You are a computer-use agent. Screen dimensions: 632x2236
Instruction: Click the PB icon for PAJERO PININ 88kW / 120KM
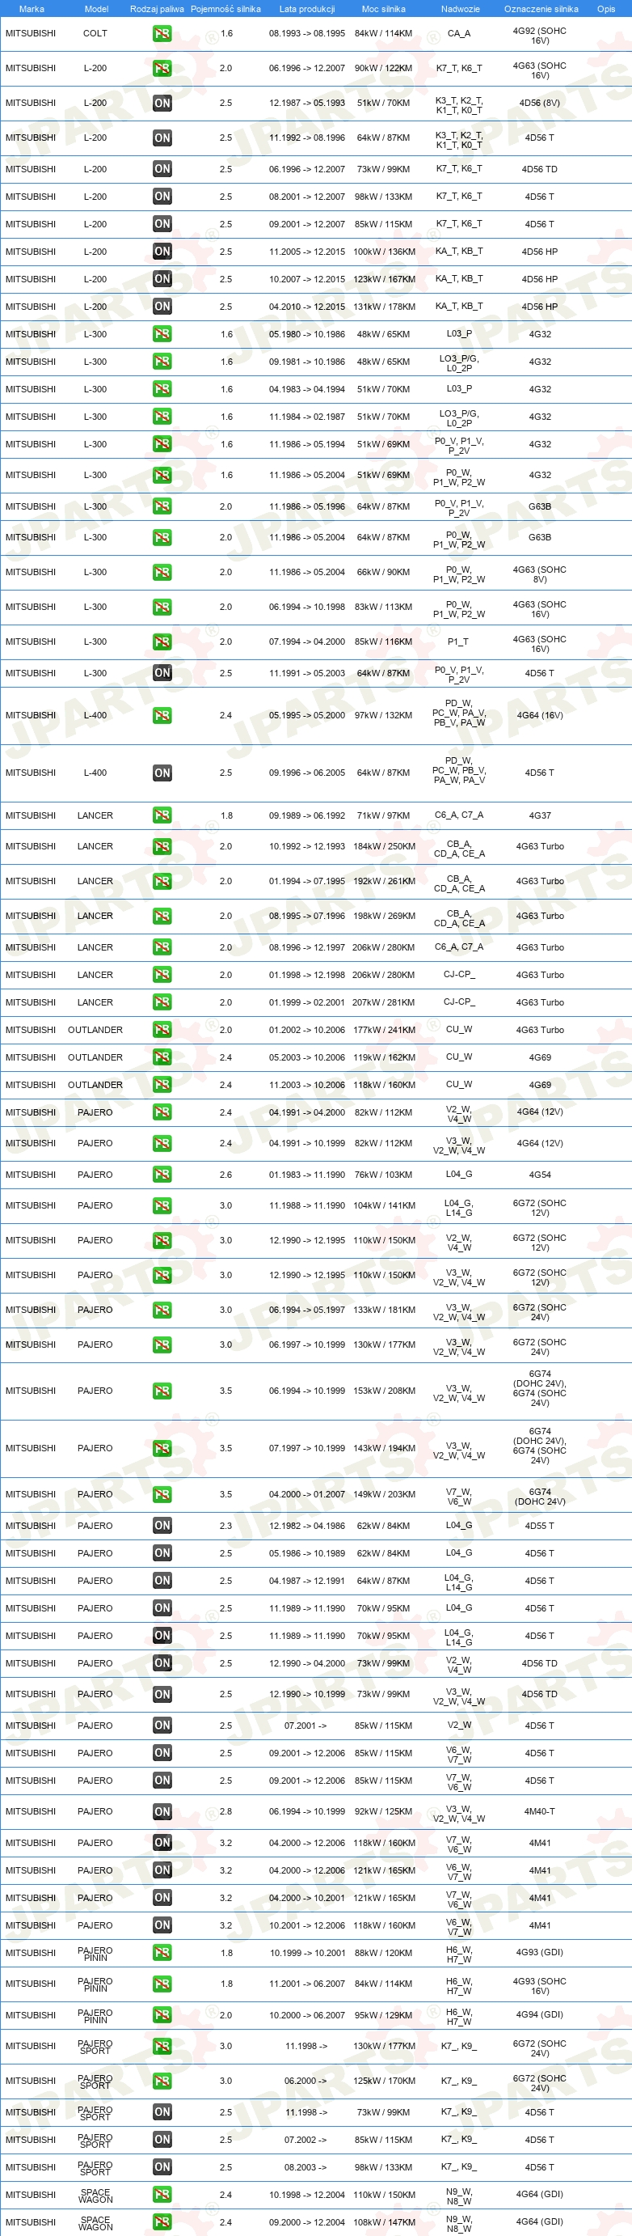click(162, 1953)
